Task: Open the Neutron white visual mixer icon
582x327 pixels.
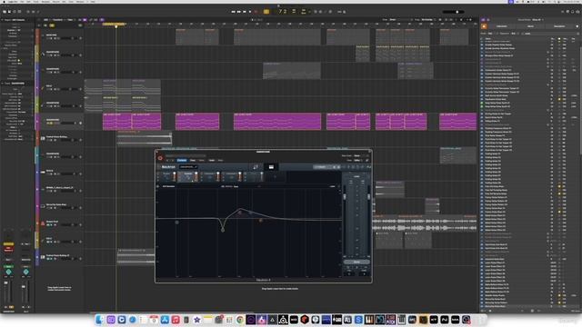Action: tap(271, 167)
